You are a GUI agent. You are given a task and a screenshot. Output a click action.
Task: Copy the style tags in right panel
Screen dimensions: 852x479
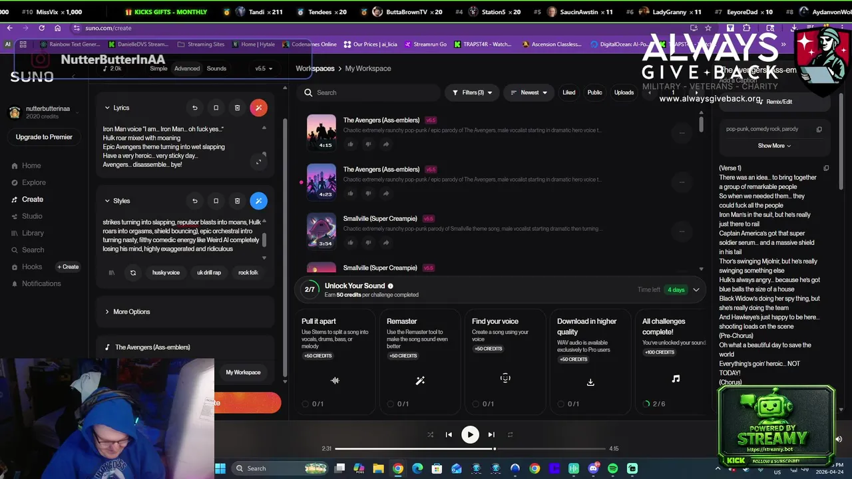[819, 129]
